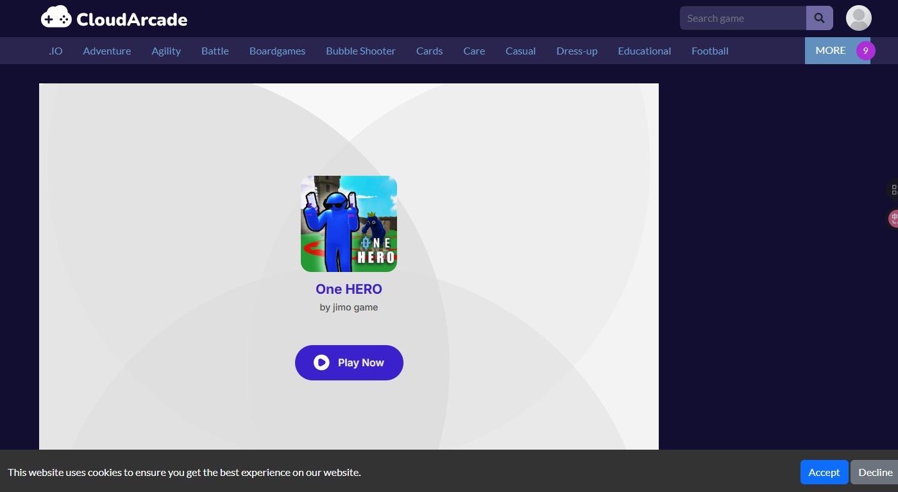The height and width of the screenshot is (492, 898).
Task: Go to Educational category
Action: point(644,51)
